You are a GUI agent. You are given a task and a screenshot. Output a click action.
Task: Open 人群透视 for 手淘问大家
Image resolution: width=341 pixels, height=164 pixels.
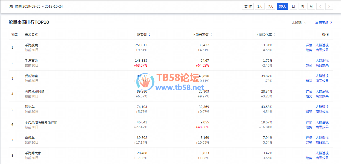tap(322, 153)
